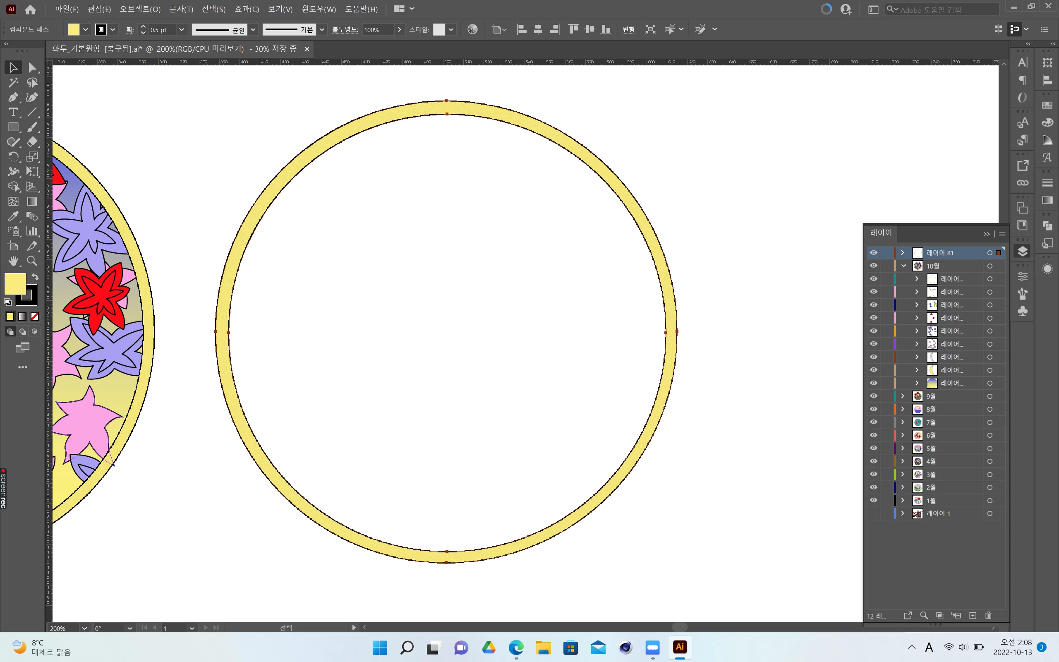This screenshot has width=1059, height=662.
Task: Select the Zoom tool
Action: [32, 261]
